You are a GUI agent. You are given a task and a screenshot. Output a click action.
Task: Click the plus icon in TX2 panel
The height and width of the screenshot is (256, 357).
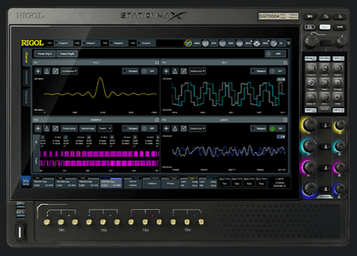click(166, 71)
